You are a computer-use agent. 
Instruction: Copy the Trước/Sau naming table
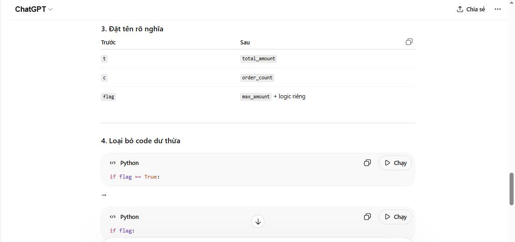[409, 42]
